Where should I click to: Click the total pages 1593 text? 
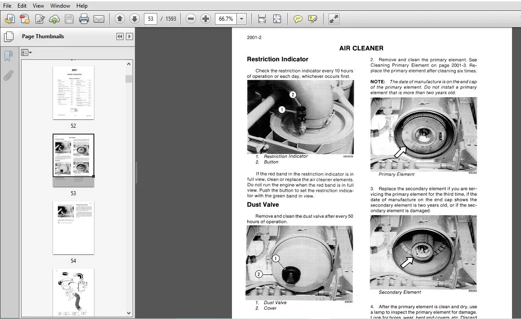(171, 19)
